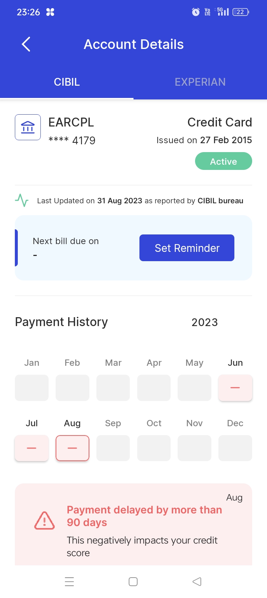Open the 2023 year selector
Viewport: 267px width, 598px height.
205,322
